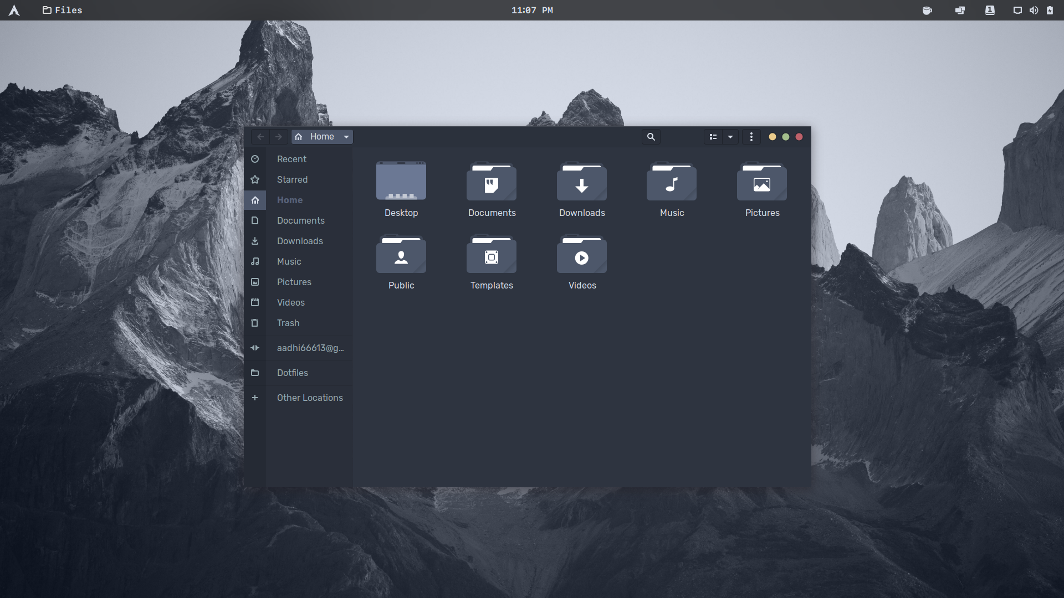Click the forward navigation arrow

279,137
